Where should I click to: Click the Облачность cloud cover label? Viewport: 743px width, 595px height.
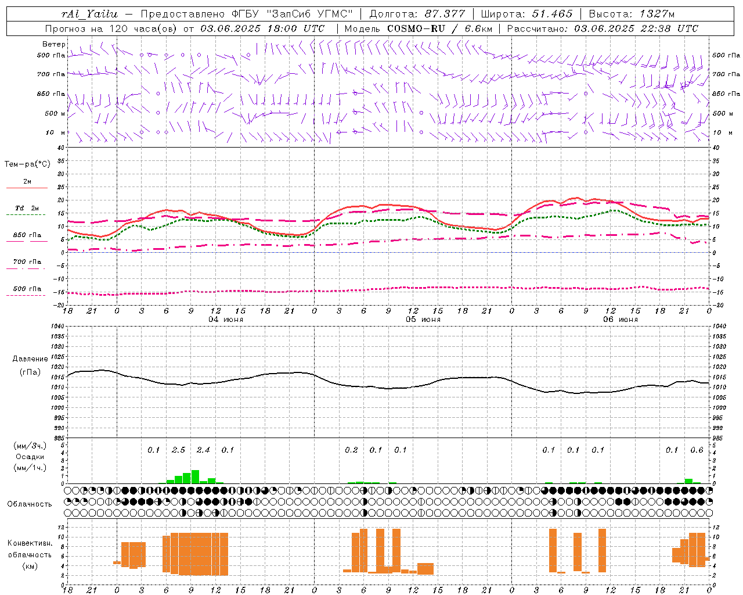pos(29,504)
